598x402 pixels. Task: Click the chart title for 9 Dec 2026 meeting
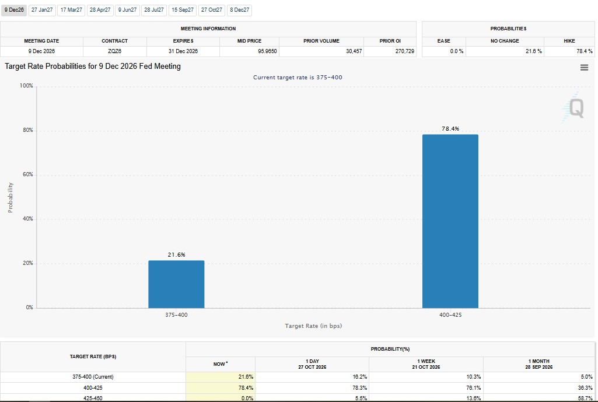coord(93,67)
